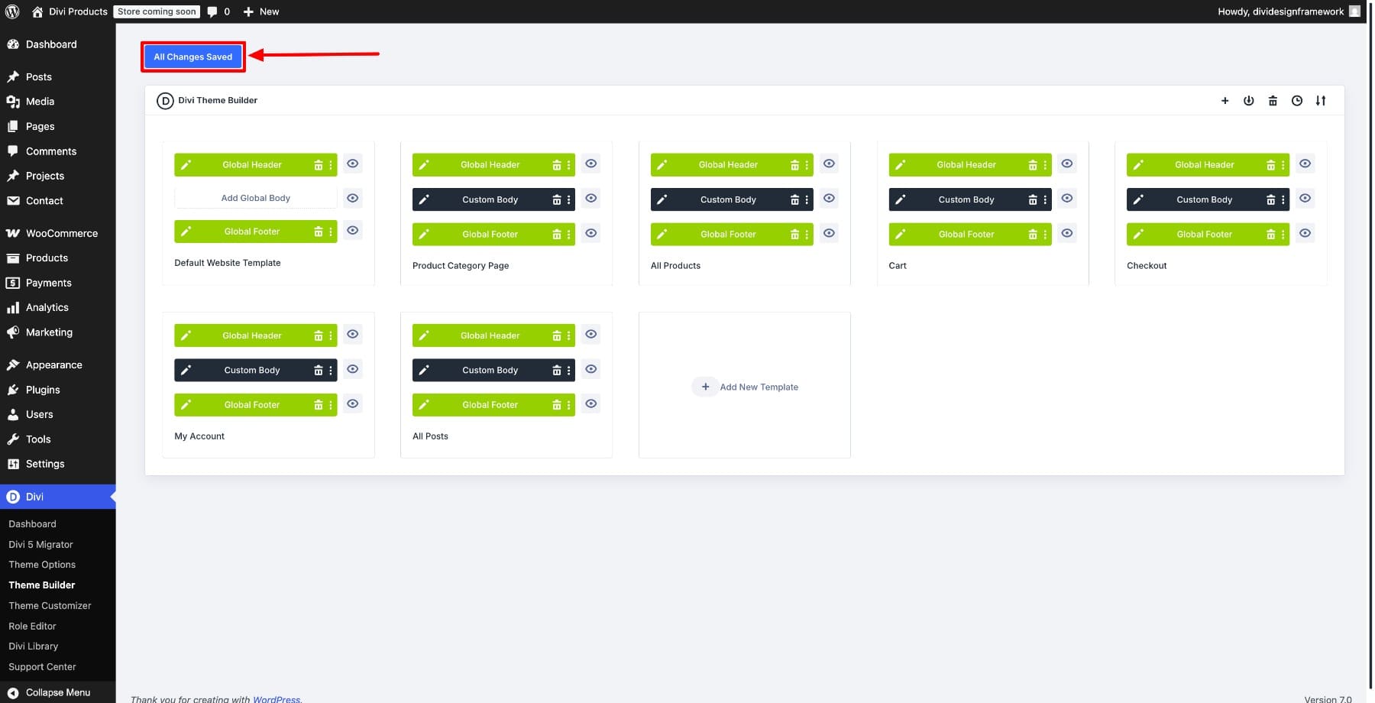This screenshot has height=703, width=1375.
Task: Click the WordPress logo in admin bar
Action: tap(12, 11)
